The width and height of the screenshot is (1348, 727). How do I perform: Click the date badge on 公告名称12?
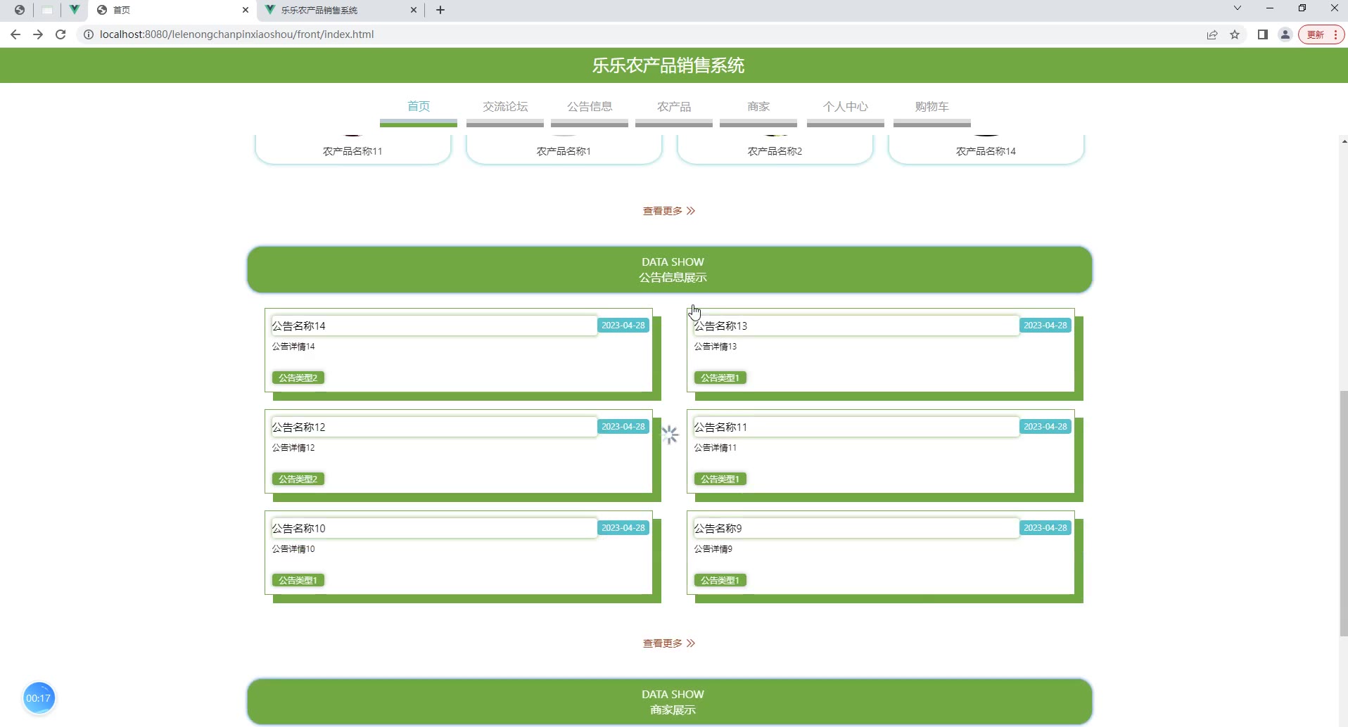click(x=623, y=427)
